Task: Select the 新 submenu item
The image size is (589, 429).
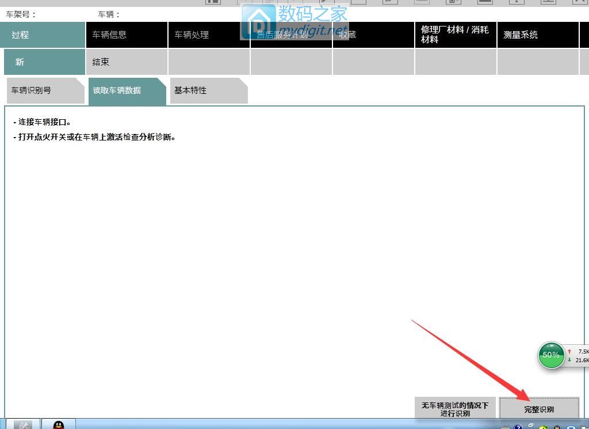Action: point(45,62)
